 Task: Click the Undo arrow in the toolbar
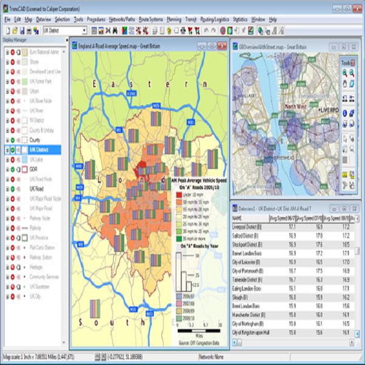[x=206, y=31]
